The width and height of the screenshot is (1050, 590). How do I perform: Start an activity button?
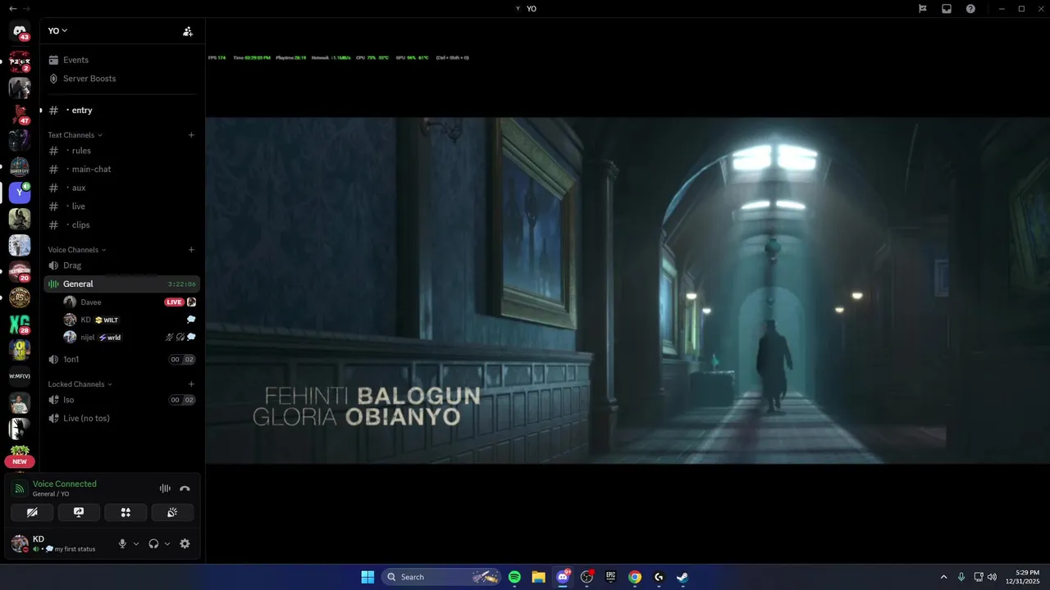(126, 512)
